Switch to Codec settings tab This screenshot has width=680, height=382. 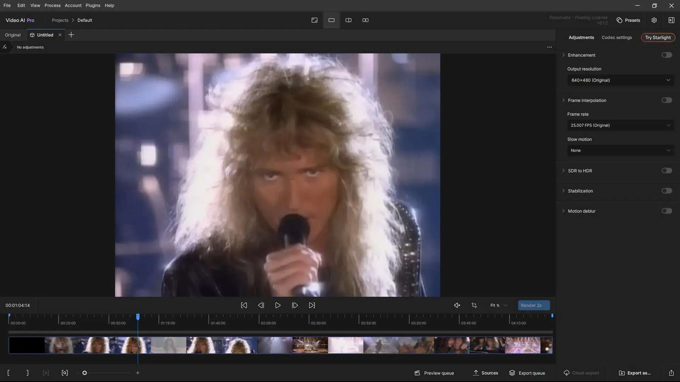[x=617, y=37]
